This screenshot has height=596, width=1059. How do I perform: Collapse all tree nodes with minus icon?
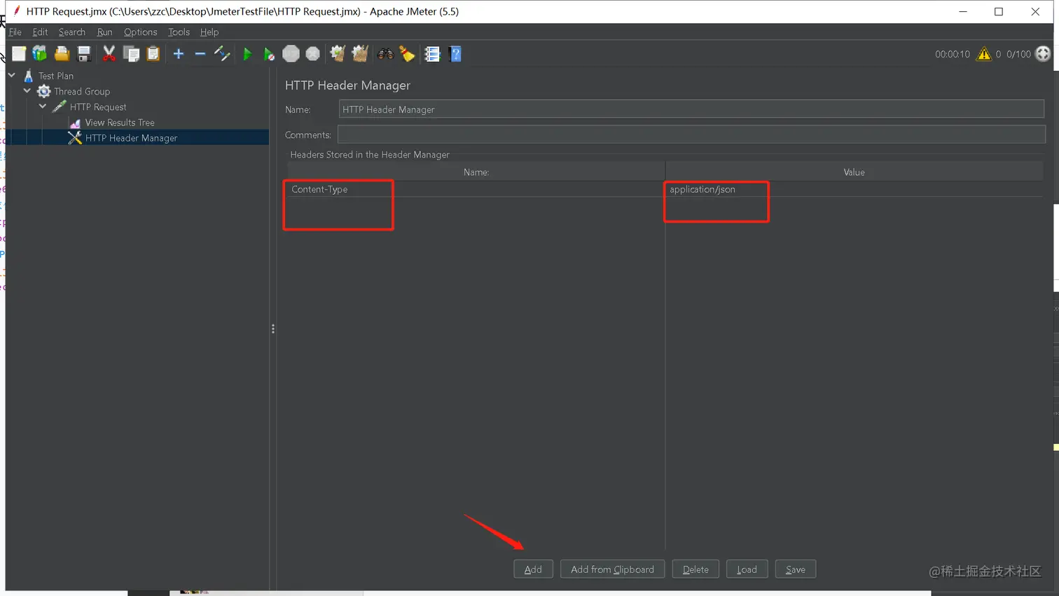click(200, 54)
